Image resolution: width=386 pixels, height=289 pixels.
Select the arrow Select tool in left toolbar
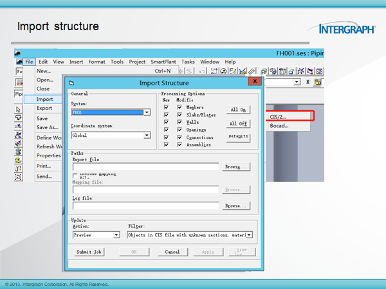[x=18, y=109]
